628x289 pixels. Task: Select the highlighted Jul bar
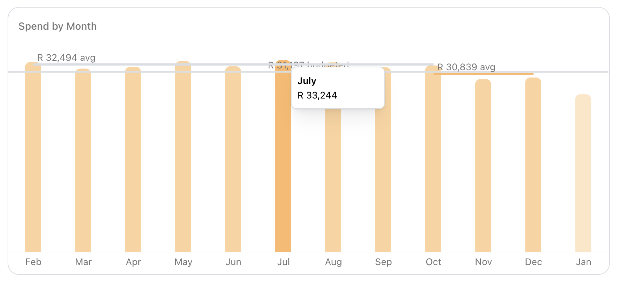click(284, 163)
